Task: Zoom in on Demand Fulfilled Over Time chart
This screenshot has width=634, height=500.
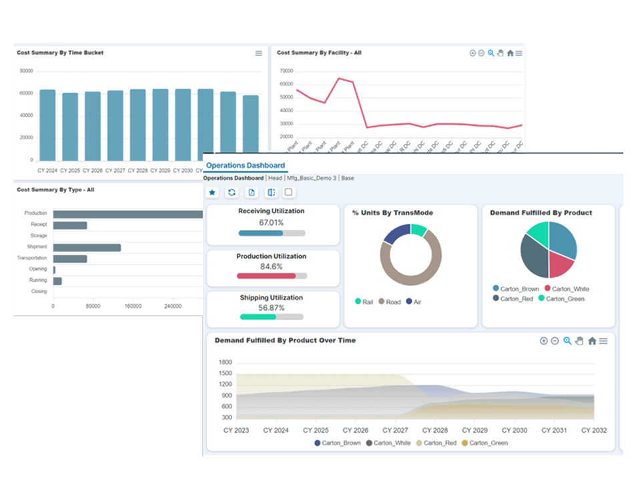Action: 544,341
